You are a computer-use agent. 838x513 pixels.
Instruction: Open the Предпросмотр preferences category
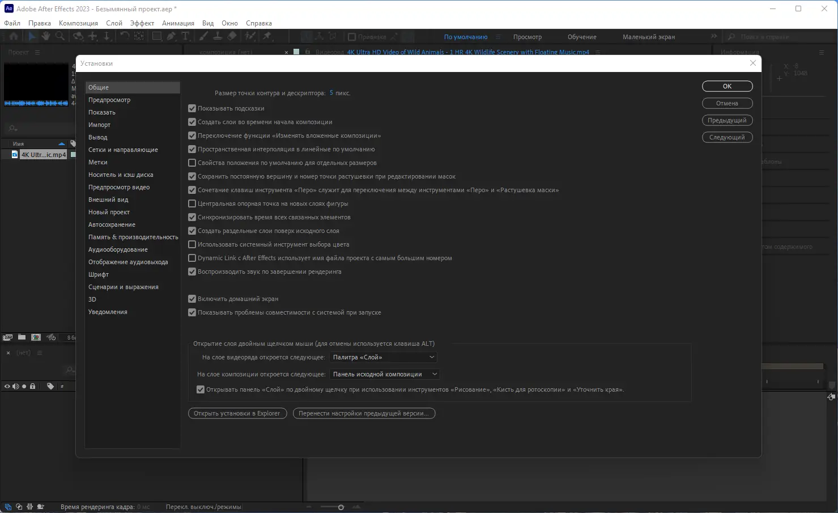pos(109,100)
